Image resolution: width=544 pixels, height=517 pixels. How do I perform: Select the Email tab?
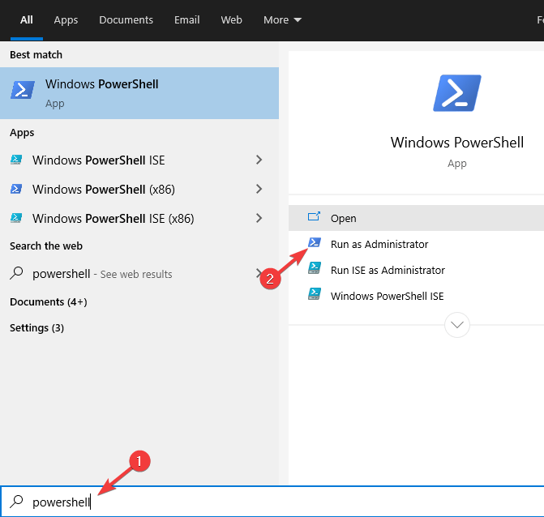186,19
